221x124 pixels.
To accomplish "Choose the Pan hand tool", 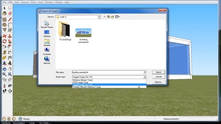I will click(10, 69).
